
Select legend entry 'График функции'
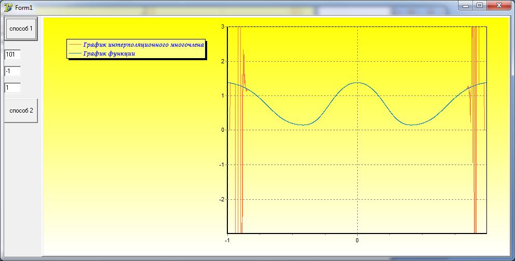point(109,53)
